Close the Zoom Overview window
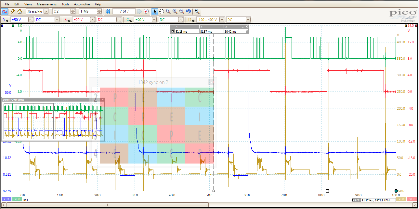This screenshot has width=419, height=209. 102,99
